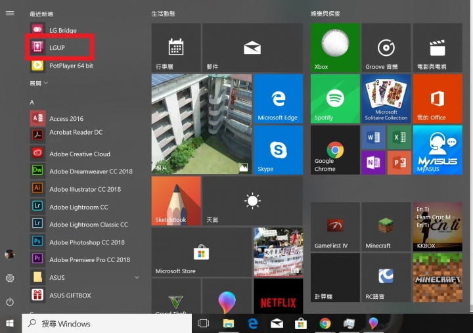Open Microsoft Solitaire Collection tile

386,99
